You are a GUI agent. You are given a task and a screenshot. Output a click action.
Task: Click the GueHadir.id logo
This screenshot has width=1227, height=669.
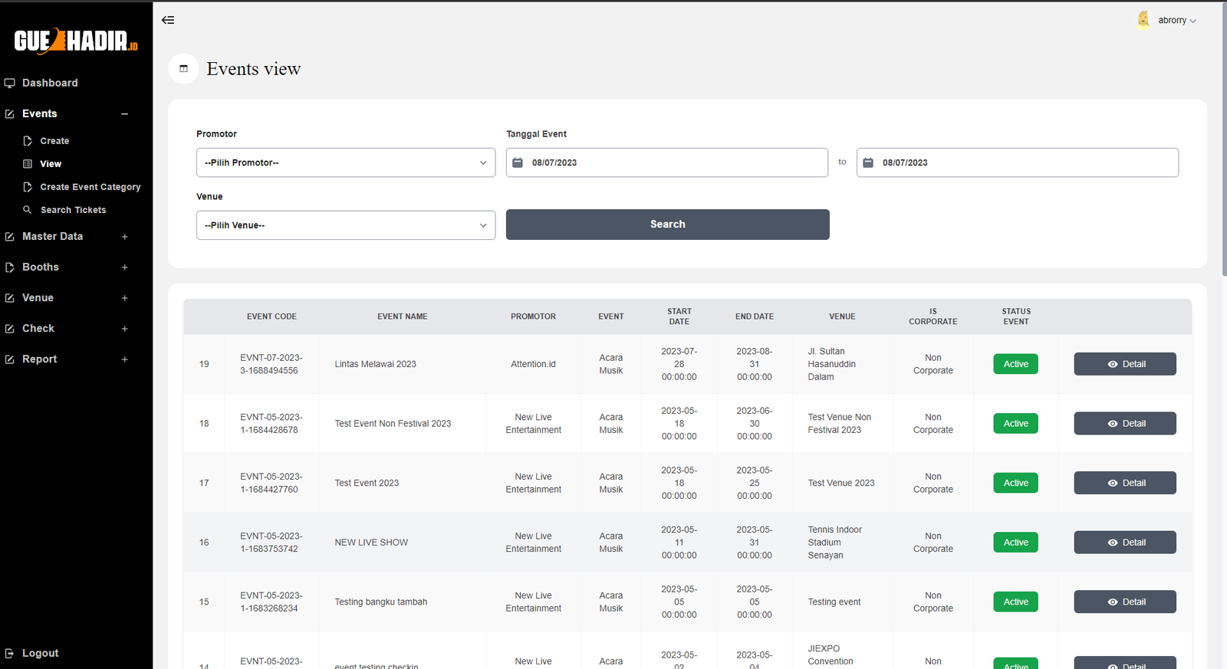pos(76,41)
